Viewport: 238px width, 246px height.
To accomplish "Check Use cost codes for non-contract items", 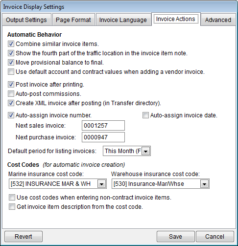I will coord(12,198).
